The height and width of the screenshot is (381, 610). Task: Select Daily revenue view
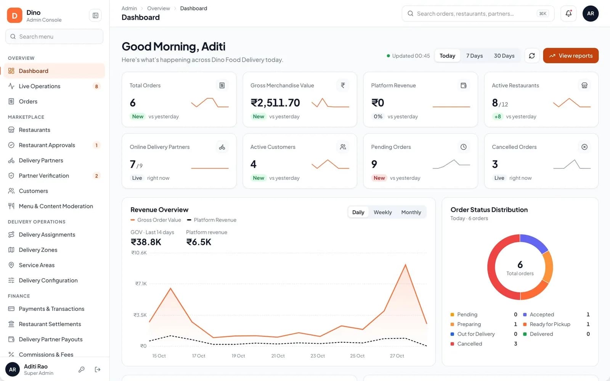coord(358,212)
